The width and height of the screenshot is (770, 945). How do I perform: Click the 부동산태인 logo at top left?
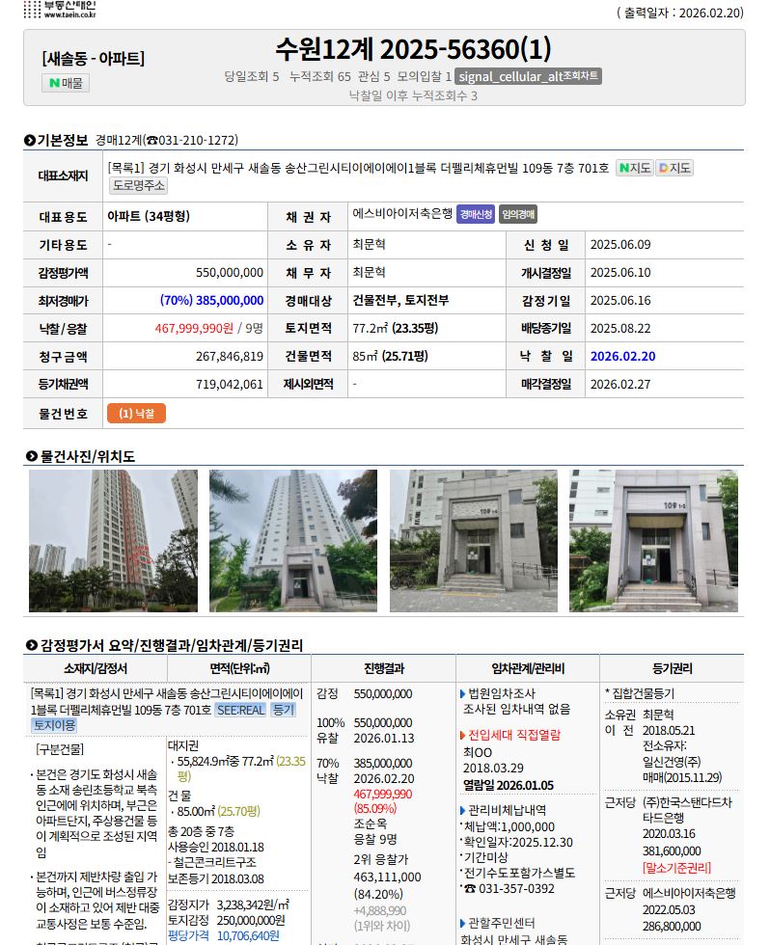click(x=60, y=10)
